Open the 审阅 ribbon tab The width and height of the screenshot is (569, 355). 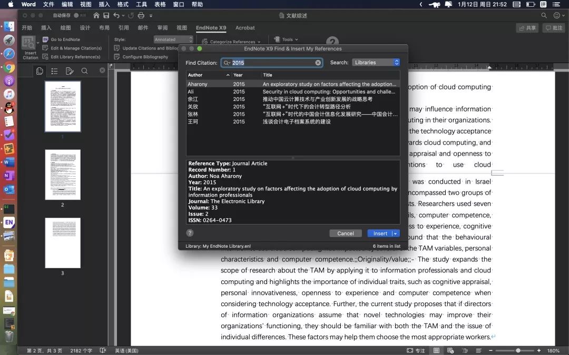[163, 28]
